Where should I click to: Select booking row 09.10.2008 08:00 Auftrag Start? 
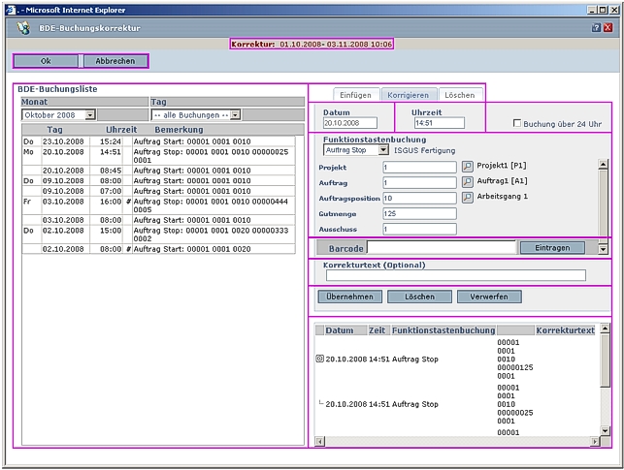(159, 181)
